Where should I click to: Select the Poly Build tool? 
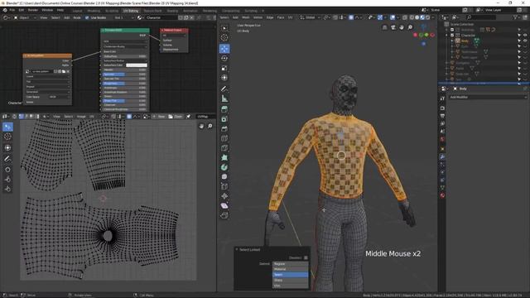[x=224, y=157]
